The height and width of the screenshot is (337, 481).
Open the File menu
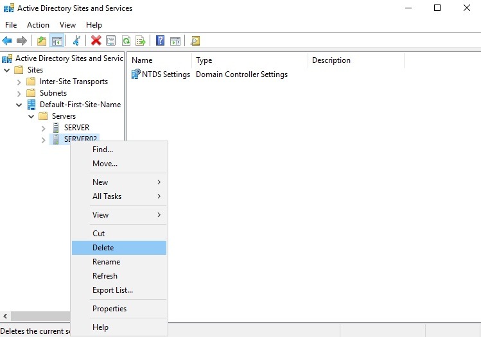11,25
